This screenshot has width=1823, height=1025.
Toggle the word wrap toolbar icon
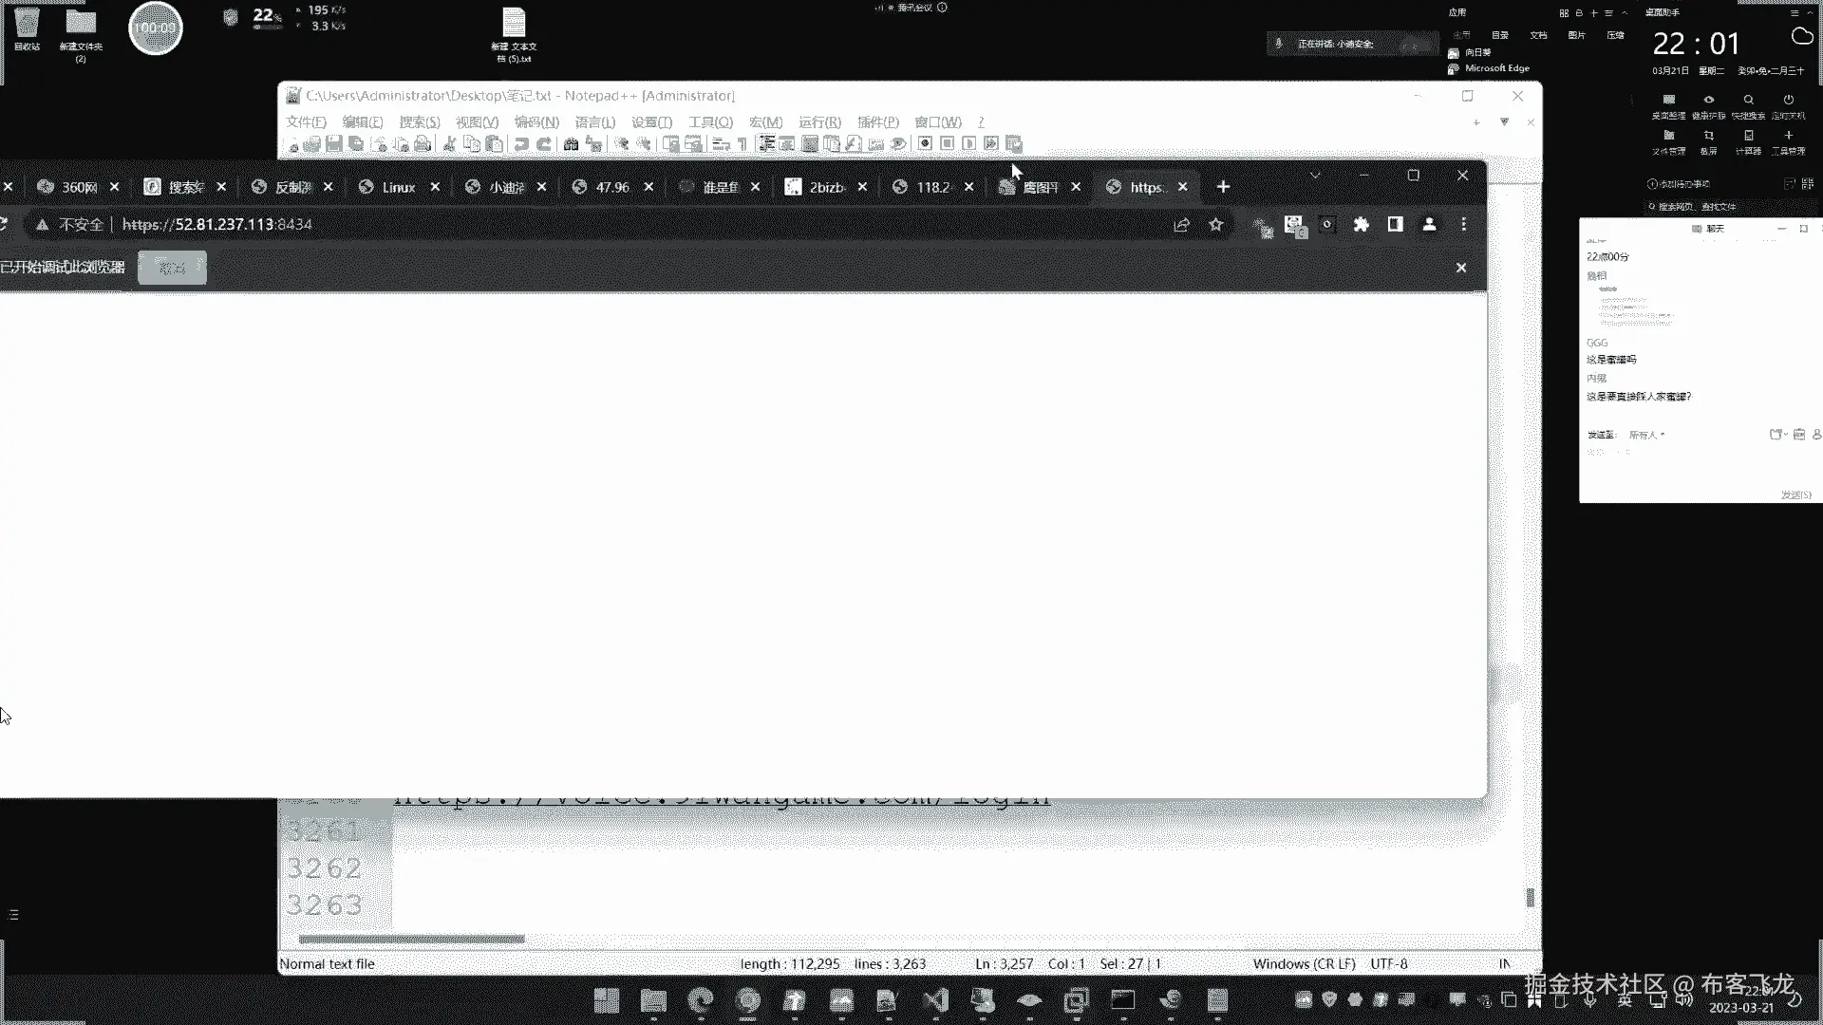pyautogui.click(x=721, y=144)
